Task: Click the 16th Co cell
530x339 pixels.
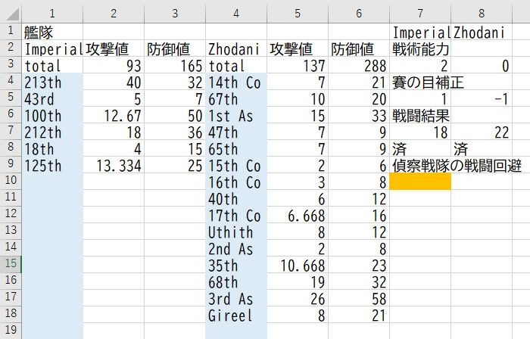Action: pyautogui.click(x=236, y=182)
